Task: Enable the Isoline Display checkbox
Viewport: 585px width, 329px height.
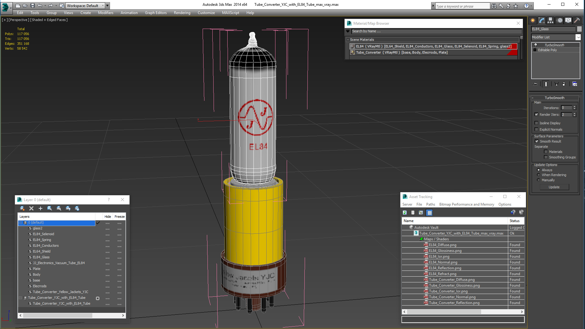Action: [x=536, y=123]
